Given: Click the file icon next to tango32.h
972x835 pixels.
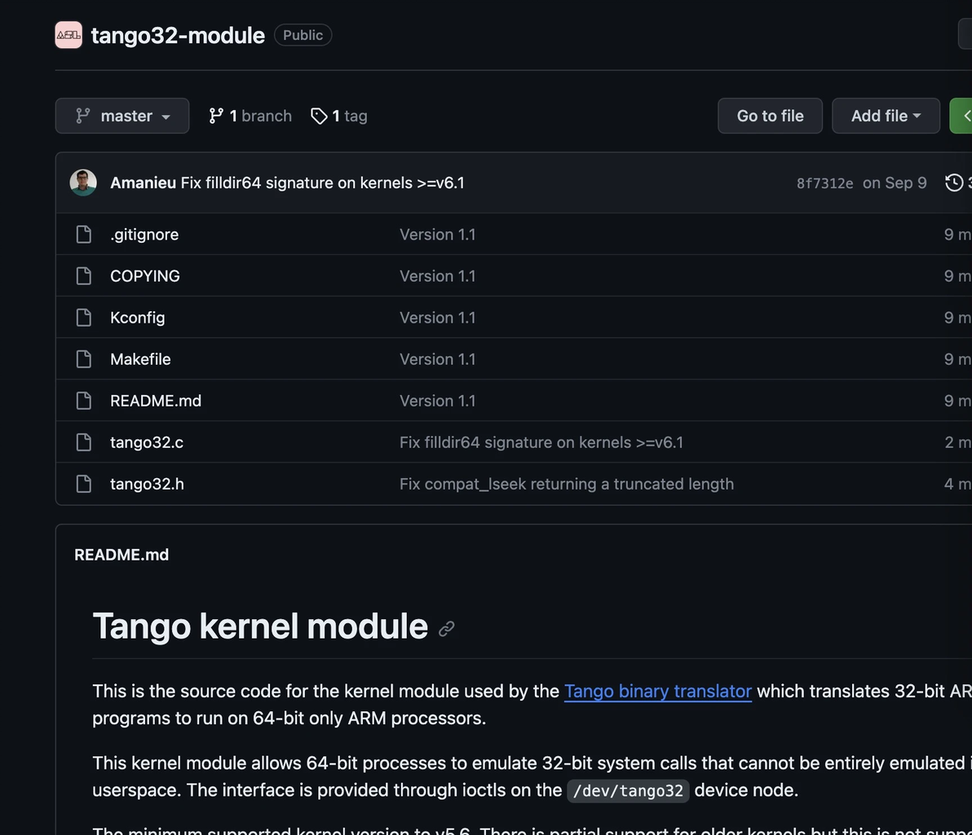Looking at the screenshot, I should 84,484.
